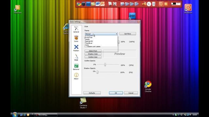
Task: Choose Special-RD from the theme list
Action: click(x=101, y=41)
